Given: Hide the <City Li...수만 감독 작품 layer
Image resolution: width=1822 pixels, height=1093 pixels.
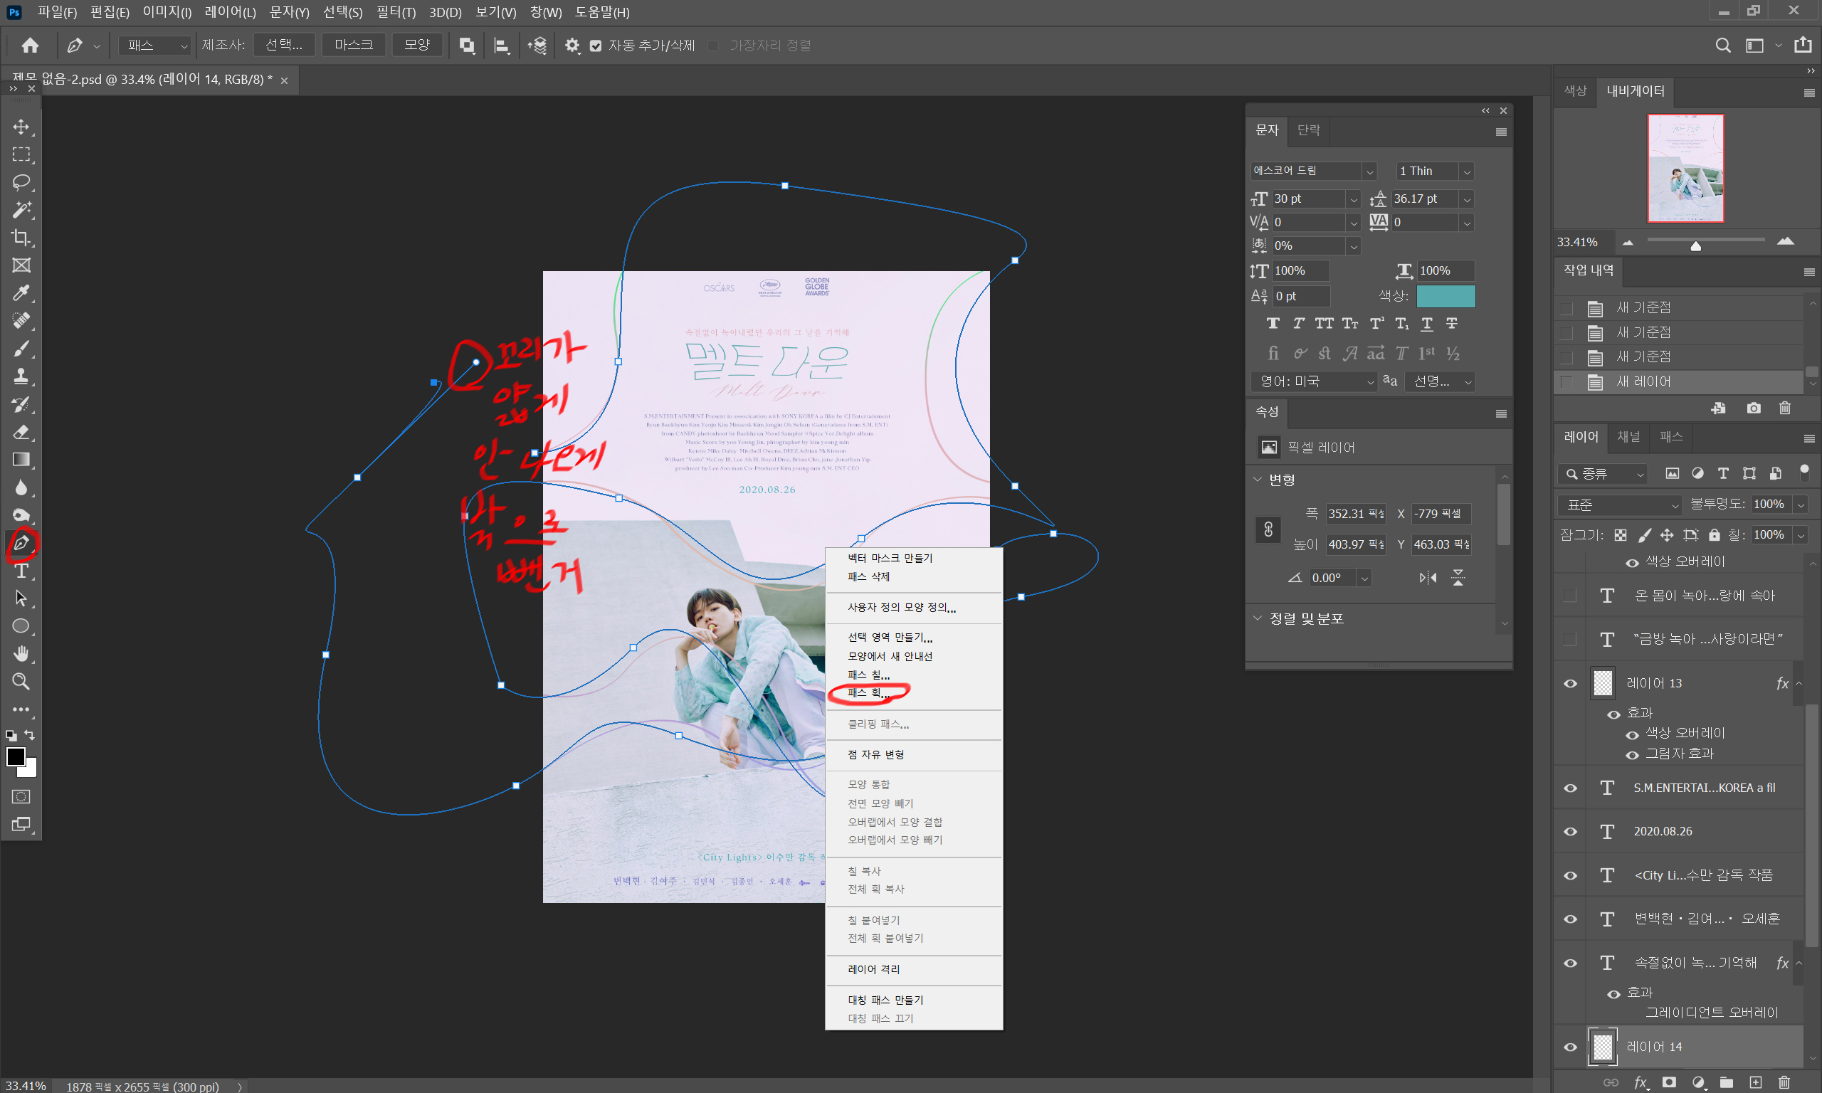Looking at the screenshot, I should tap(1570, 876).
